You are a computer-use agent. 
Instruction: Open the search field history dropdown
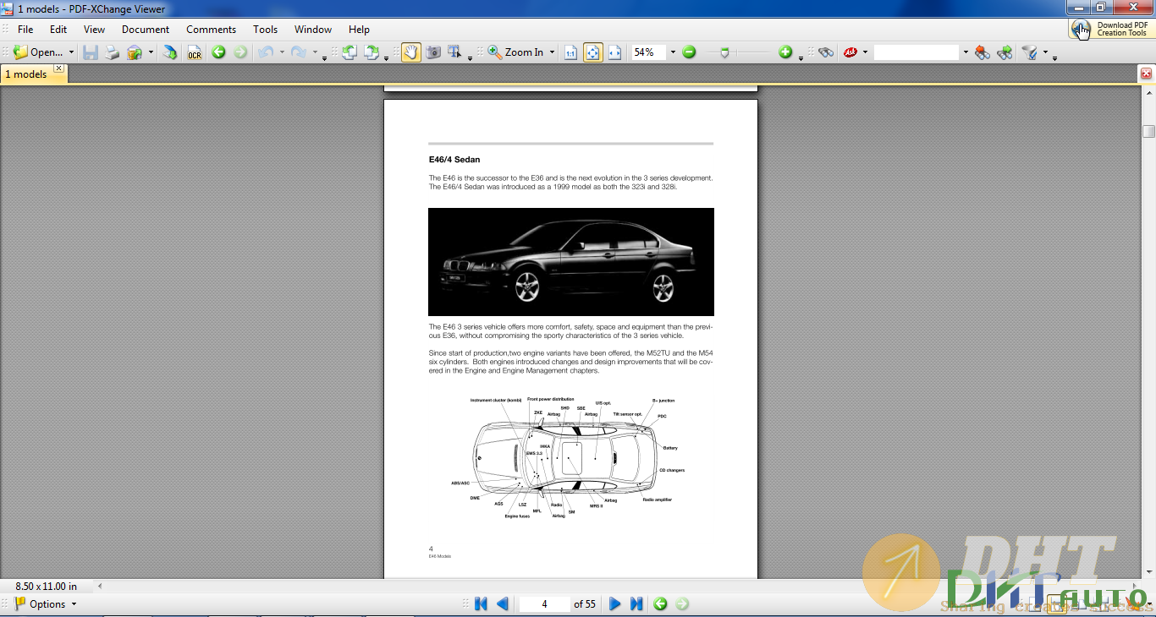coord(965,52)
